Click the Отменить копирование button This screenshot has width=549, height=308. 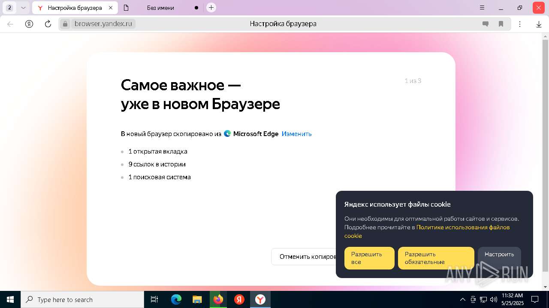click(304, 257)
